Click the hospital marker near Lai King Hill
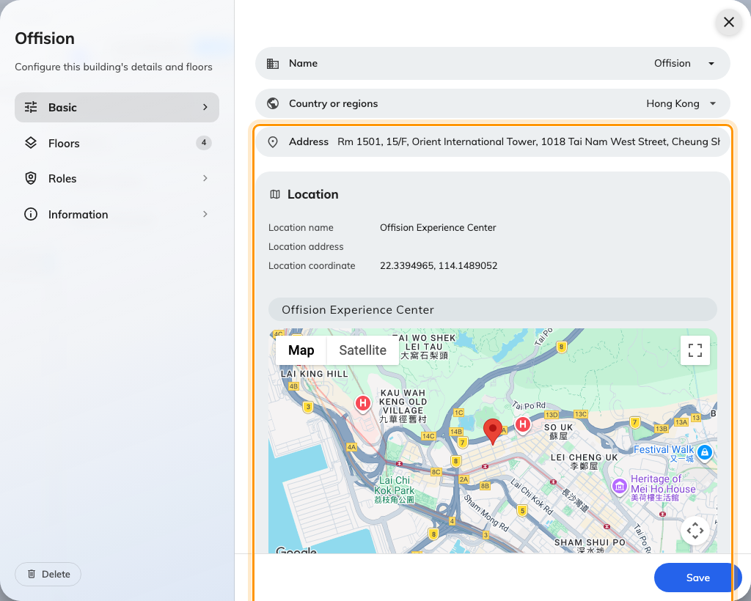 [x=363, y=403]
